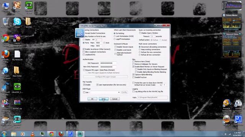The width and height of the screenshot is (245, 137).
Task: Toggle Enable Blank Monitor on Viewer Request
Action: [x=134, y=67]
